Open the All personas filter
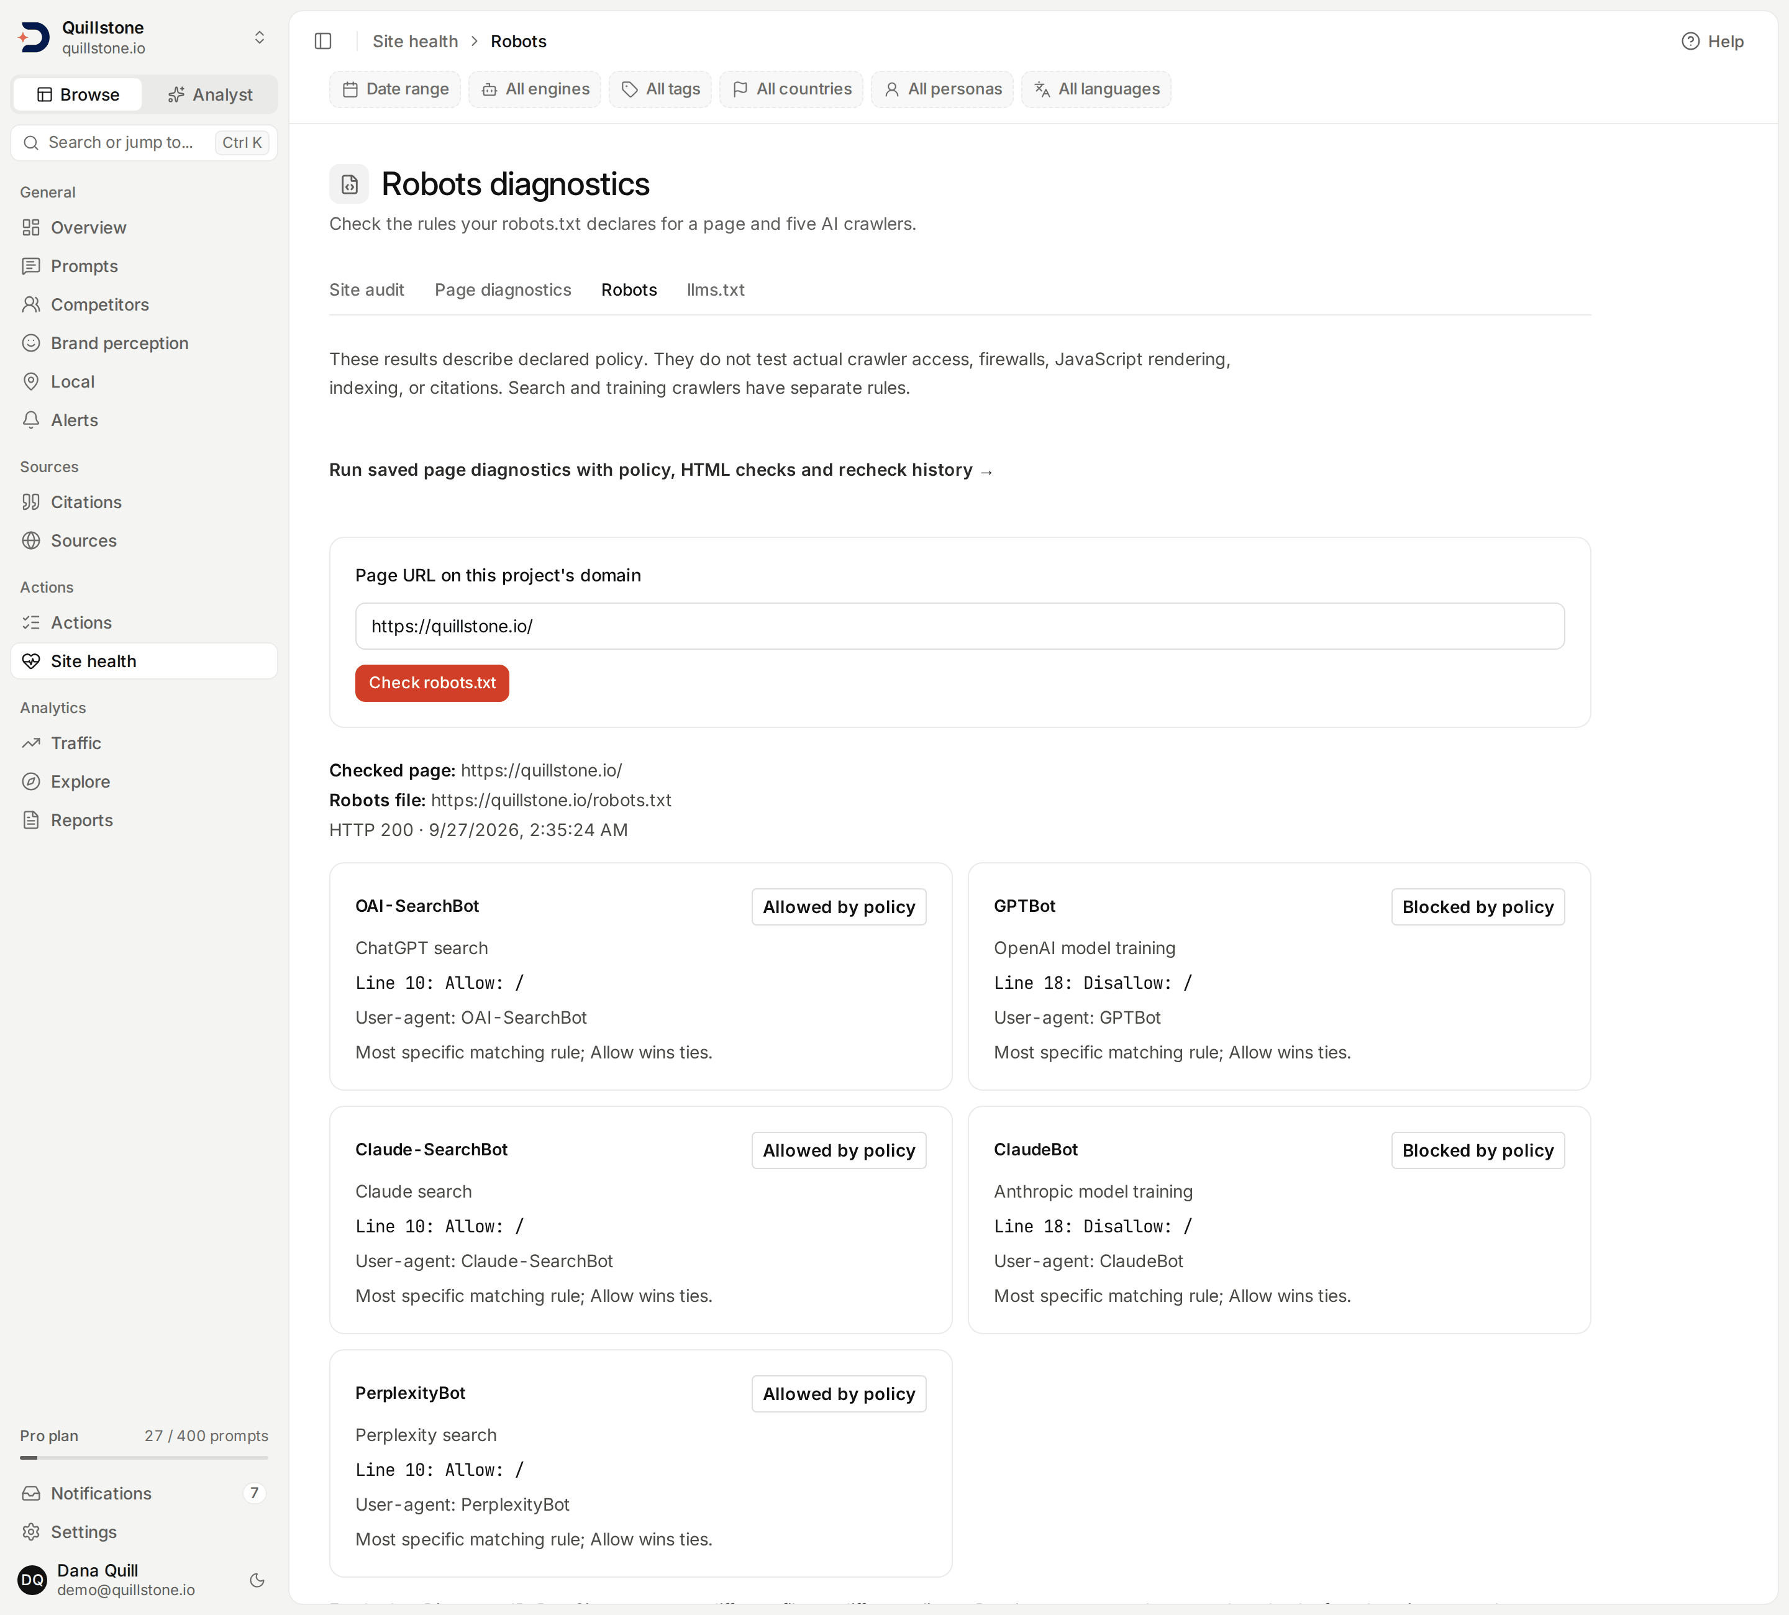1789x1615 pixels. pos(942,89)
